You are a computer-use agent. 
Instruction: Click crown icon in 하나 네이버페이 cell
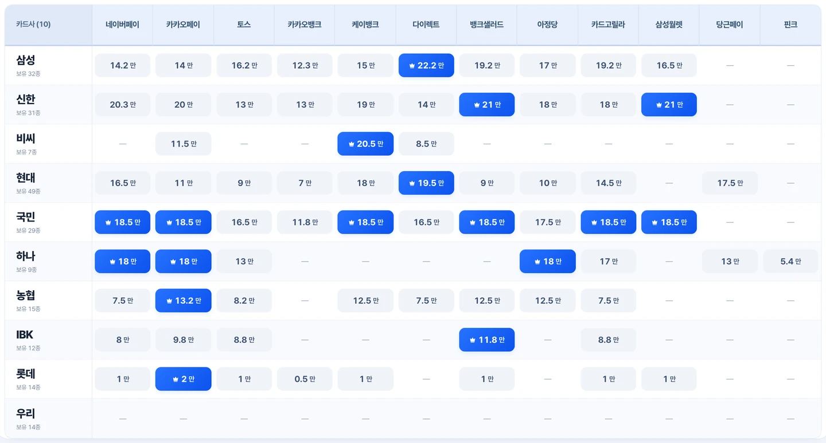click(112, 262)
